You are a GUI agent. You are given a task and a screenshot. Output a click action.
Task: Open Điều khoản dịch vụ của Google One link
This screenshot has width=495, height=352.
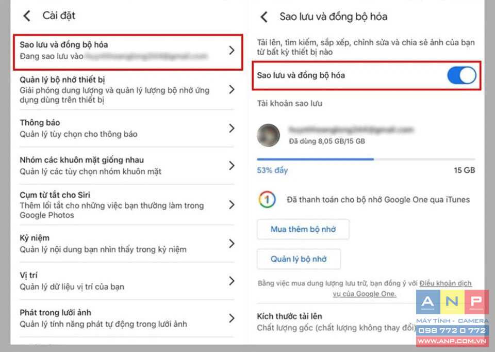[402, 289]
